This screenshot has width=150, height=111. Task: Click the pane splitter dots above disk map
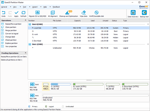(x=89, y=80)
